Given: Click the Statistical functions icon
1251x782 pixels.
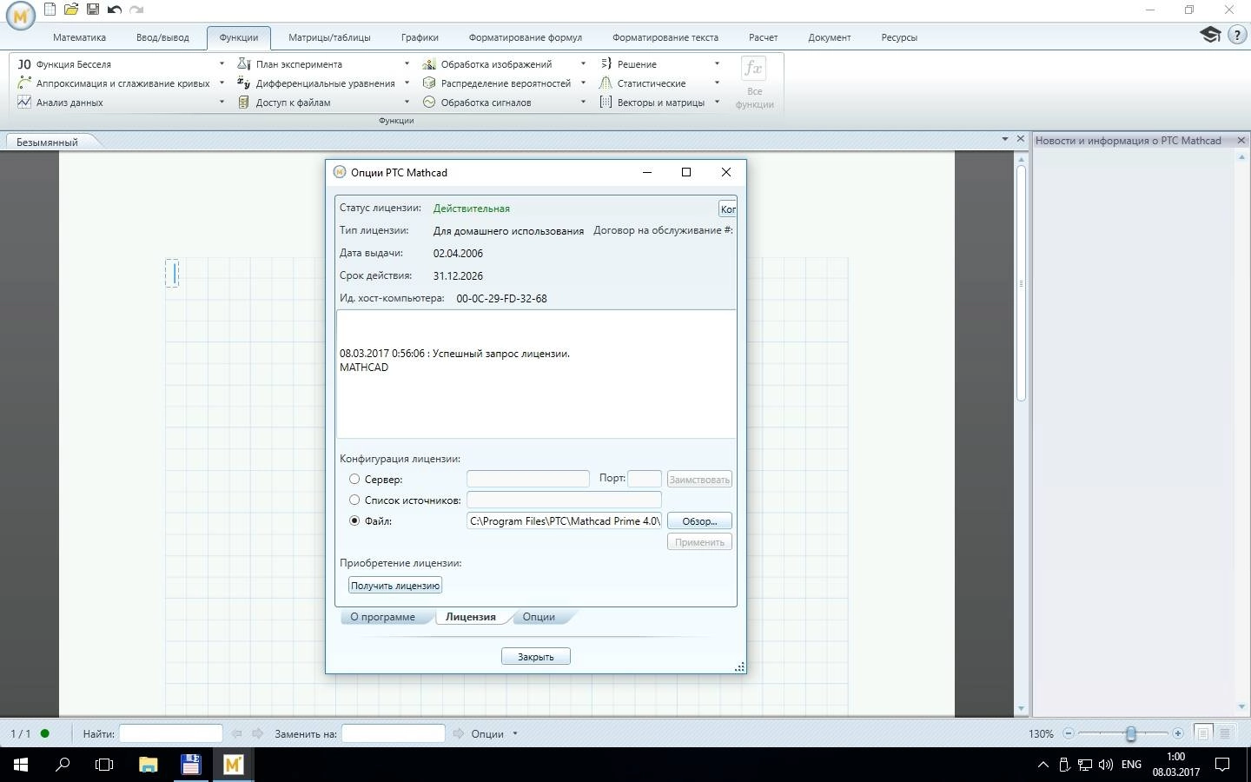Looking at the screenshot, I should click(x=606, y=83).
